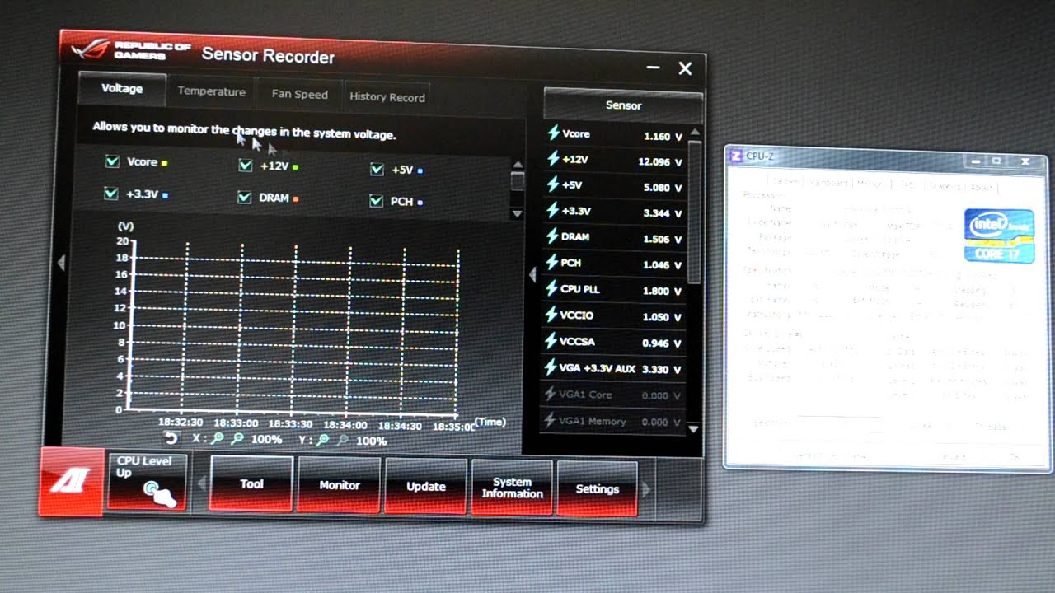Click the sensor list scroll up arrow

point(695,132)
